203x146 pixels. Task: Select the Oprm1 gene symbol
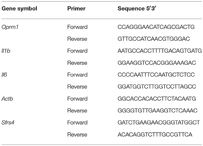coord(10,27)
